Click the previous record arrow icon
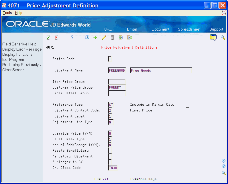The height and width of the screenshot is (184, 228). click(x=121, y=37)
